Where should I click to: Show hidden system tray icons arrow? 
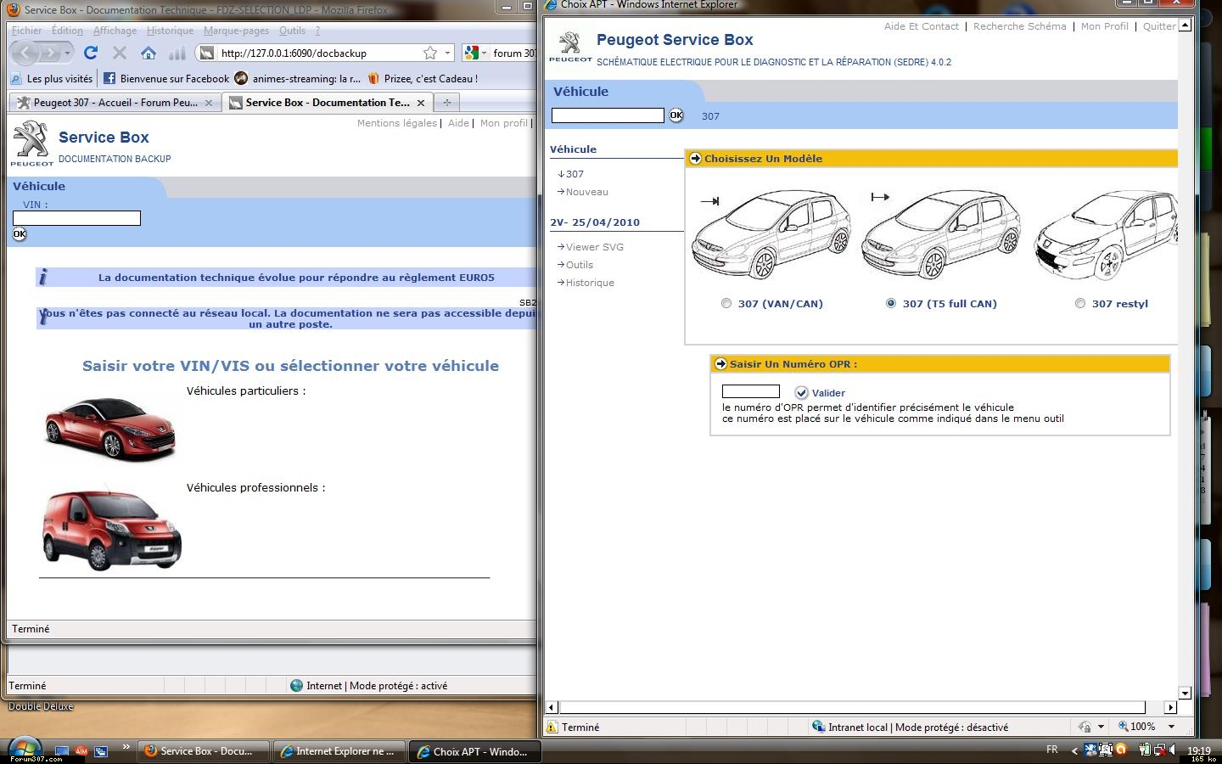(1074, 750)
